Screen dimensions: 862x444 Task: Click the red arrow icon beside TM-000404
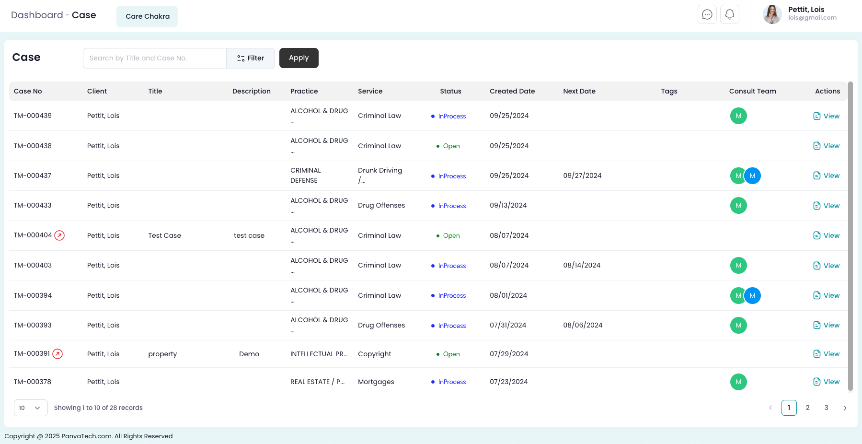click(59, 235)
